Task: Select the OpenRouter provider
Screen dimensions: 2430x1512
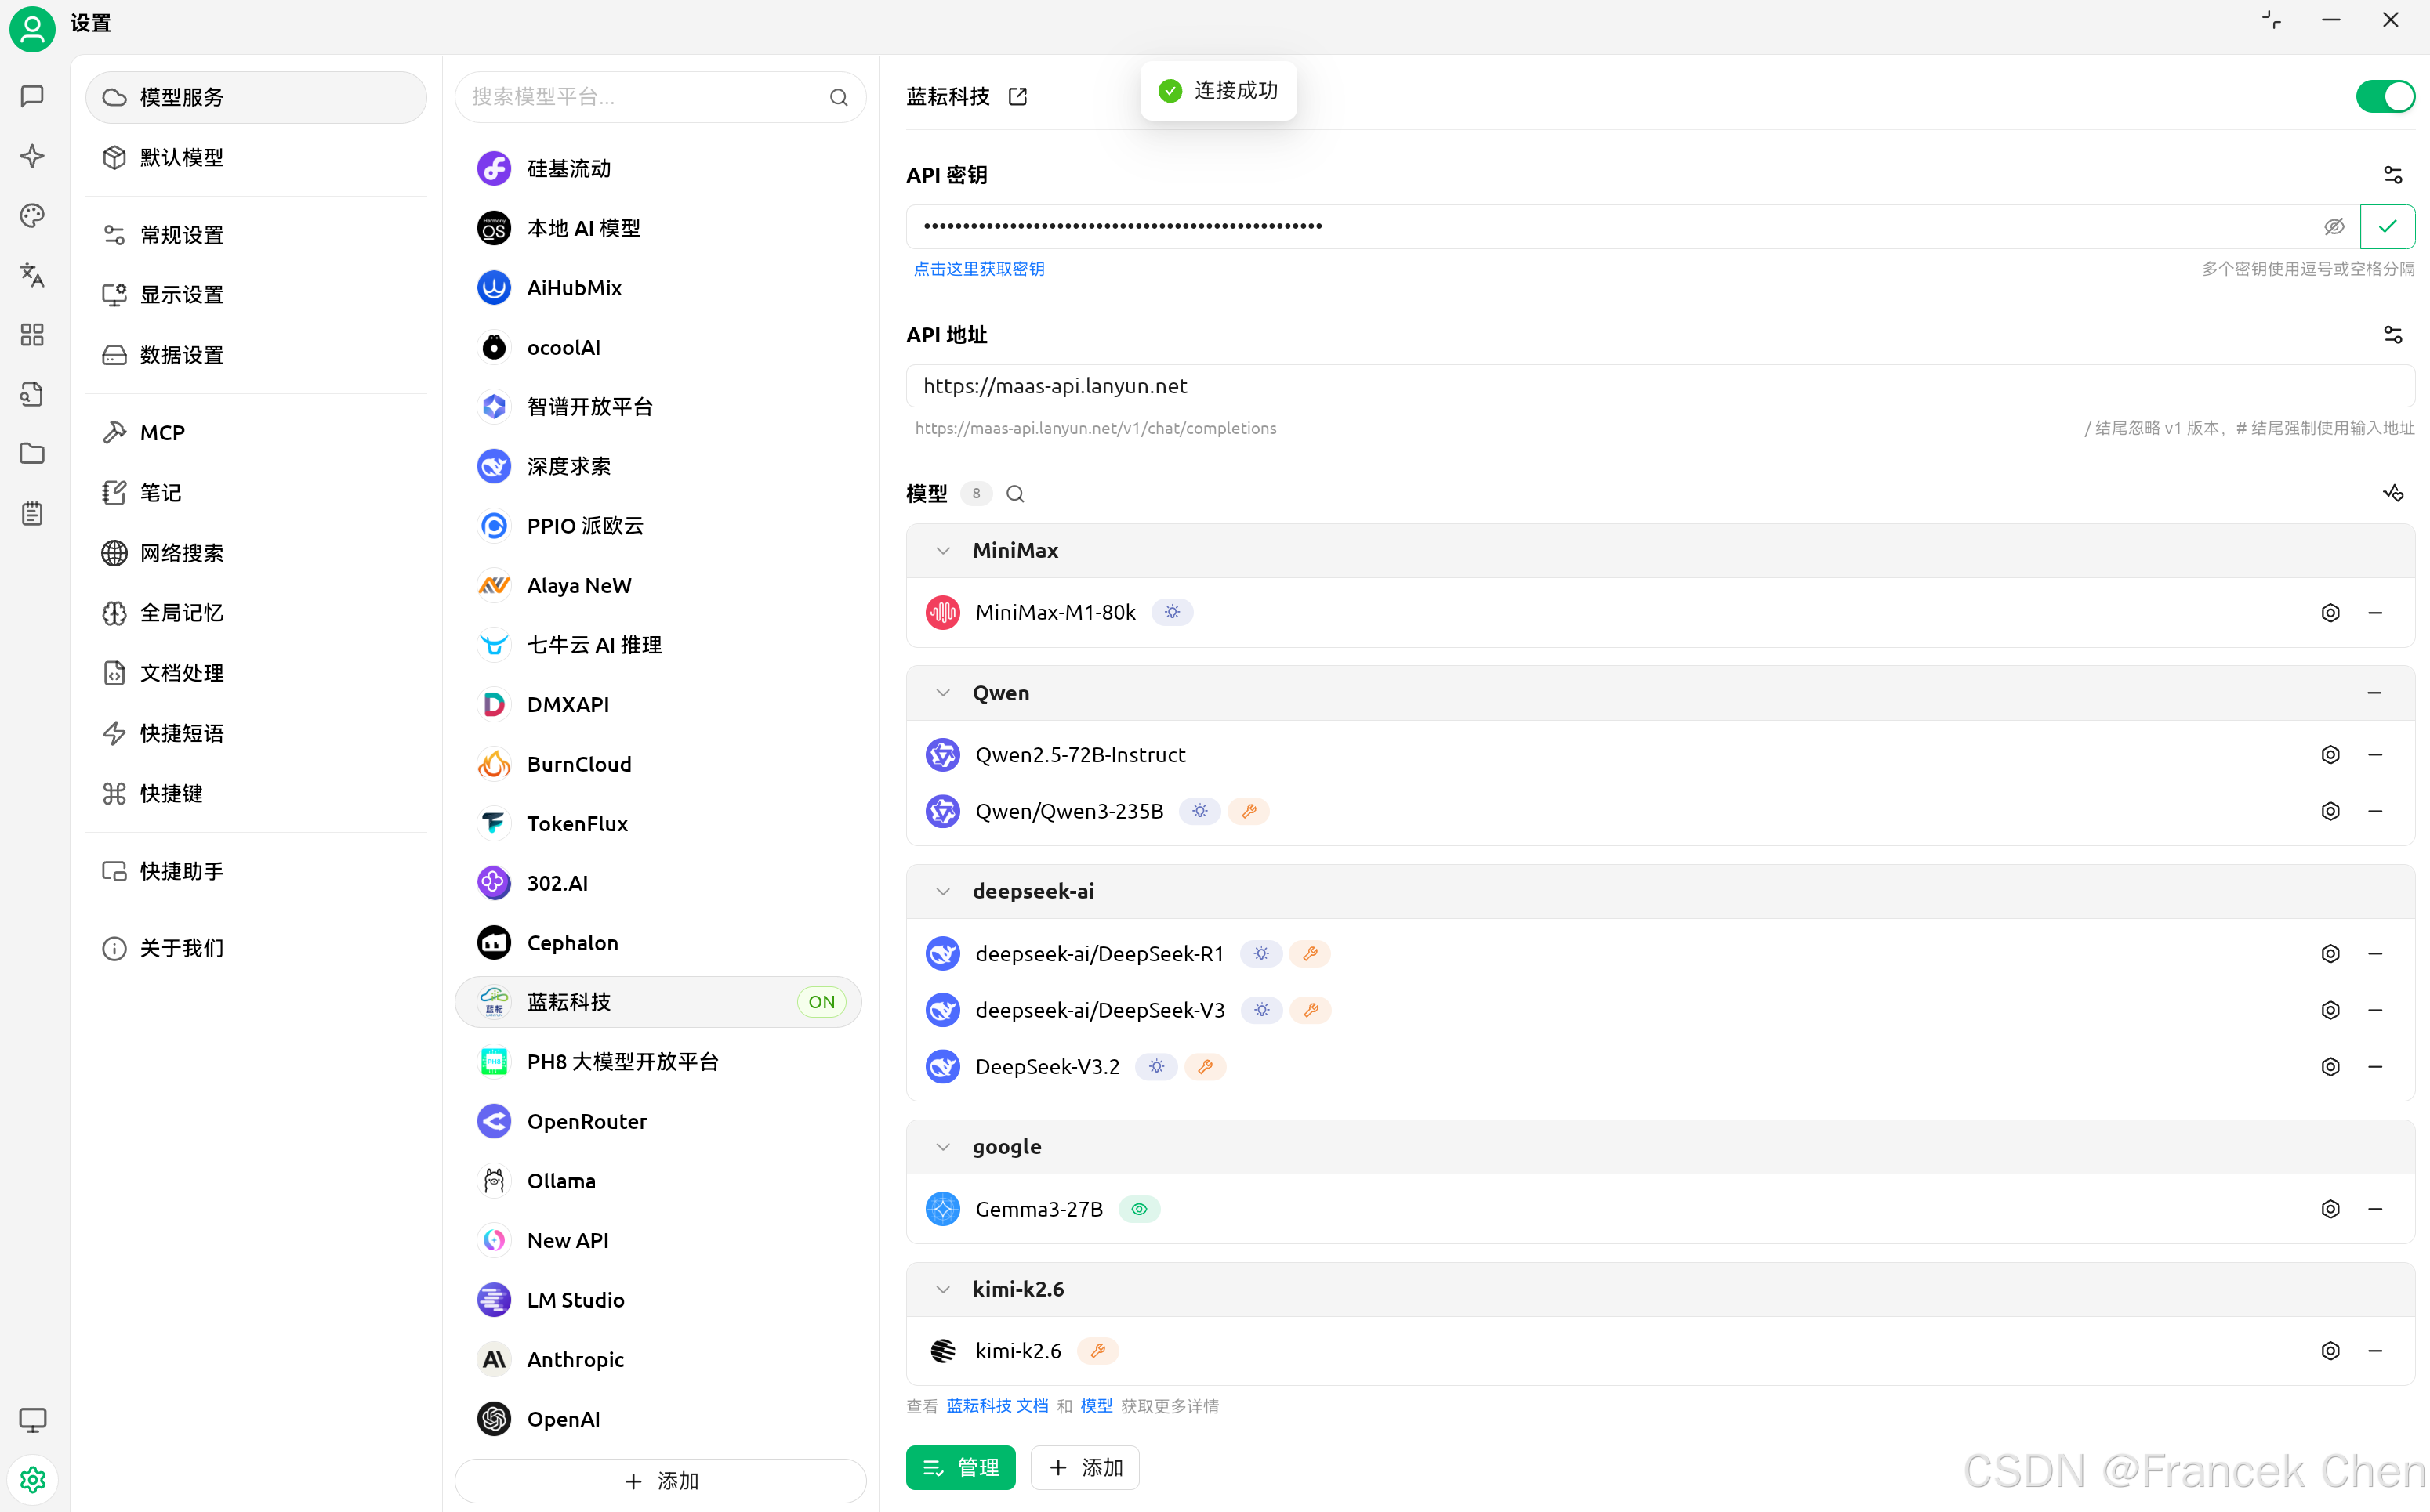Action: click(658, 1122)
